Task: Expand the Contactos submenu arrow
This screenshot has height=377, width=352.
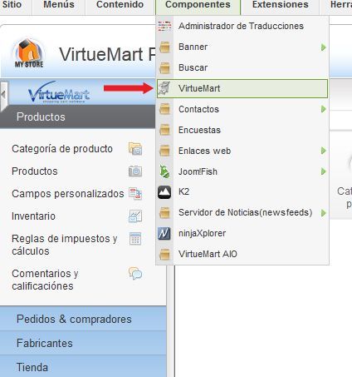Action: tap(323, 109)
